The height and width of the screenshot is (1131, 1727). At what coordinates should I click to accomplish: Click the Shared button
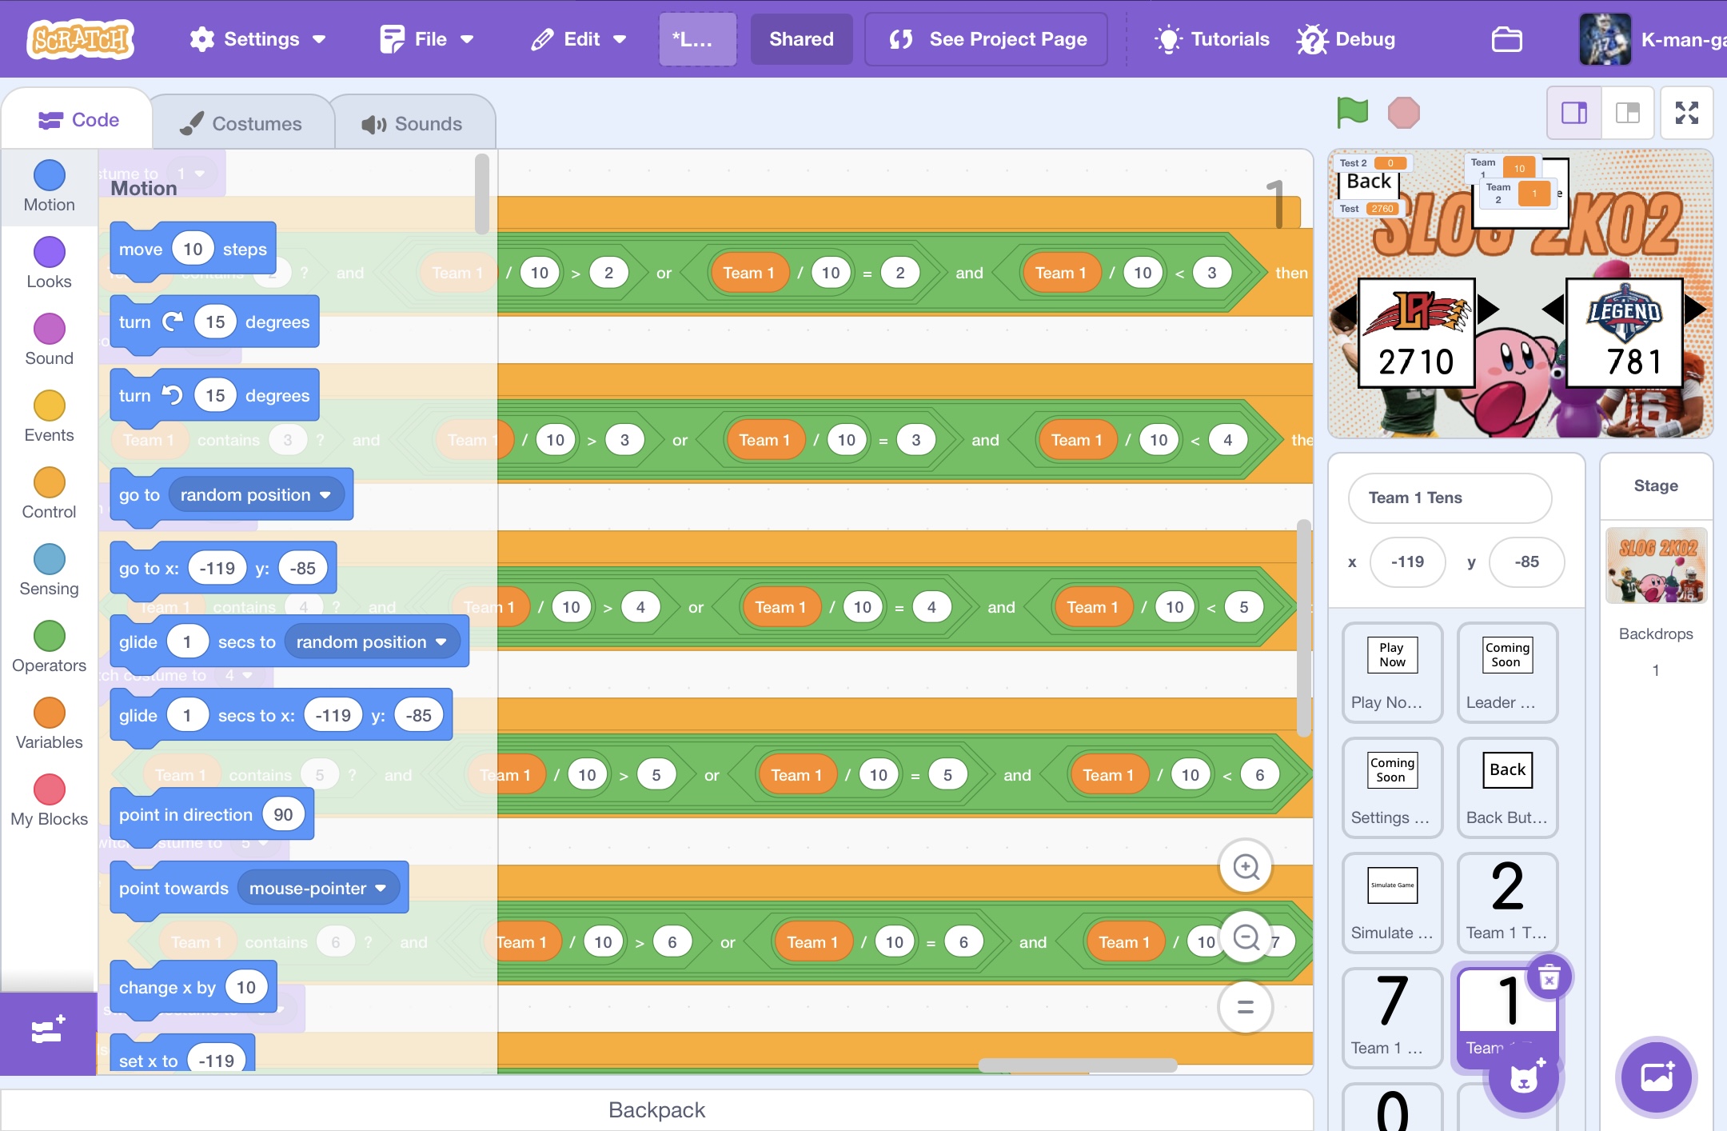[x=801, y=39]
